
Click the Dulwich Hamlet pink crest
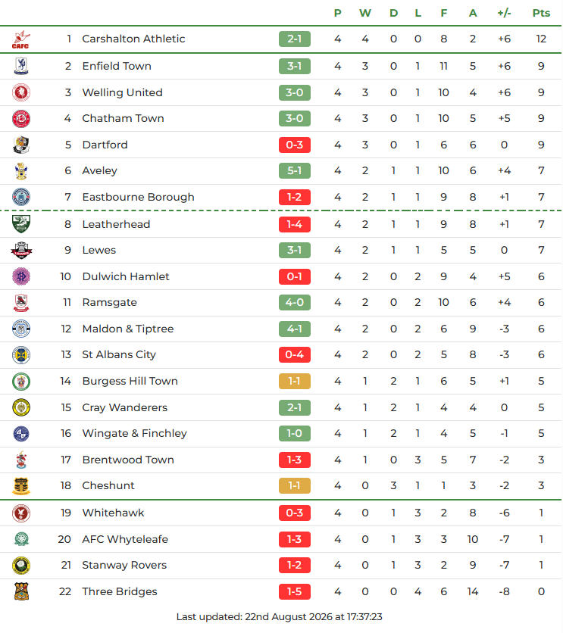[x=21, y=276]
